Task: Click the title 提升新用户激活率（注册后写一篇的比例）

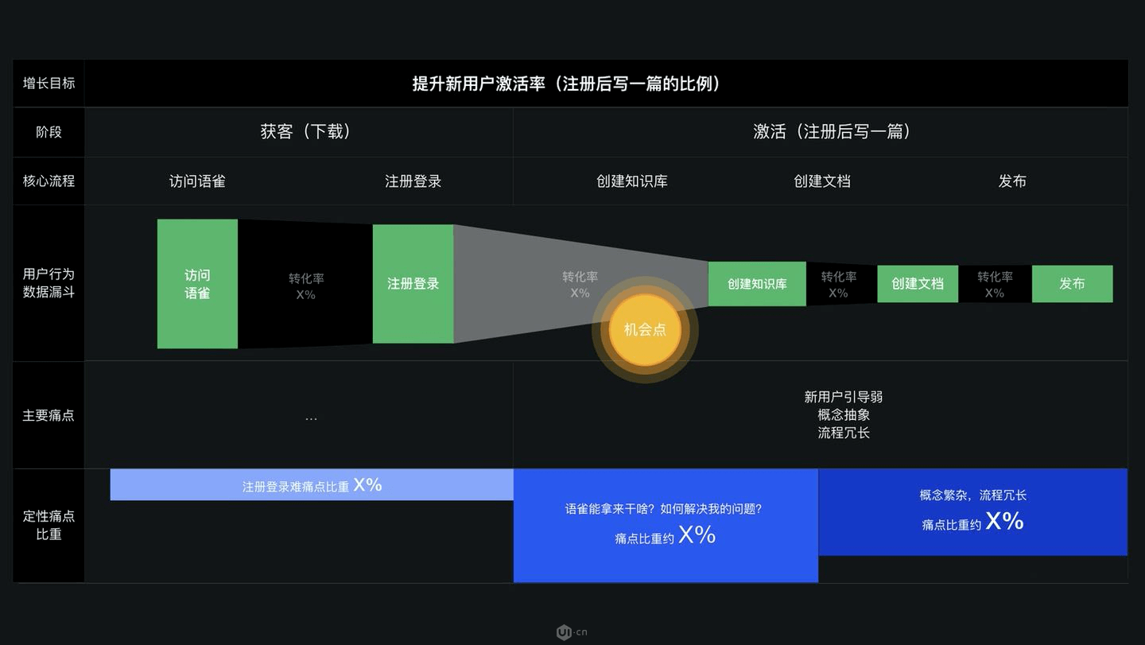Action: coord(566,84)
